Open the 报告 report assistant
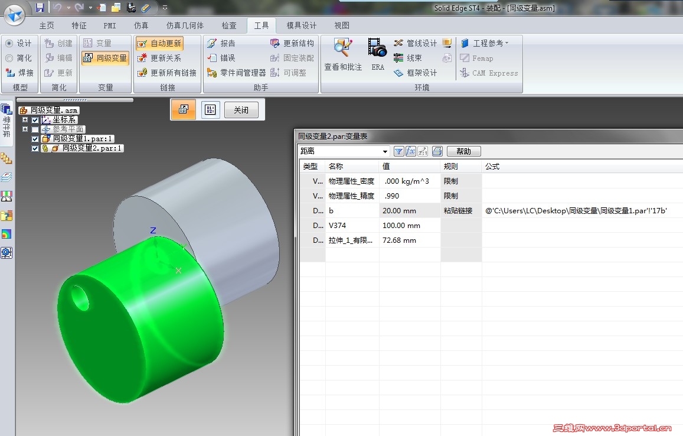The height and width of the screenshot is (436, 683). point(221,43)
